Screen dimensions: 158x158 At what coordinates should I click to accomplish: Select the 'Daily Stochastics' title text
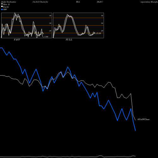click(9, 2)
